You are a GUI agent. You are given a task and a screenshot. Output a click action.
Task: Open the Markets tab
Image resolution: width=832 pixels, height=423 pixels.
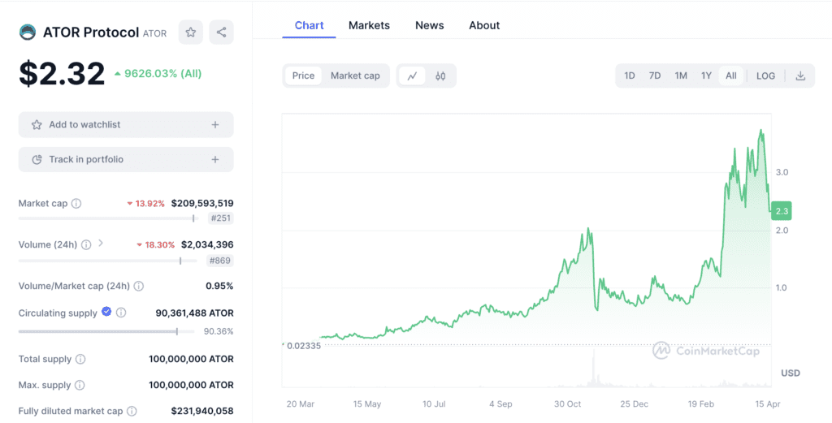[369, 25]
